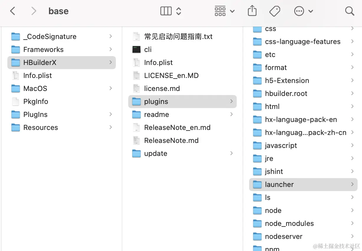Expand the Resources folder chevron

(111, 127)
